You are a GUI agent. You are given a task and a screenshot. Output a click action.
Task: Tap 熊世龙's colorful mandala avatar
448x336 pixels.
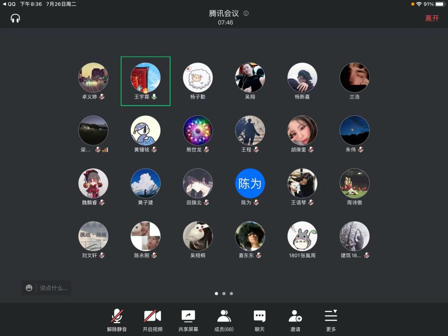(x=198, y=130)
